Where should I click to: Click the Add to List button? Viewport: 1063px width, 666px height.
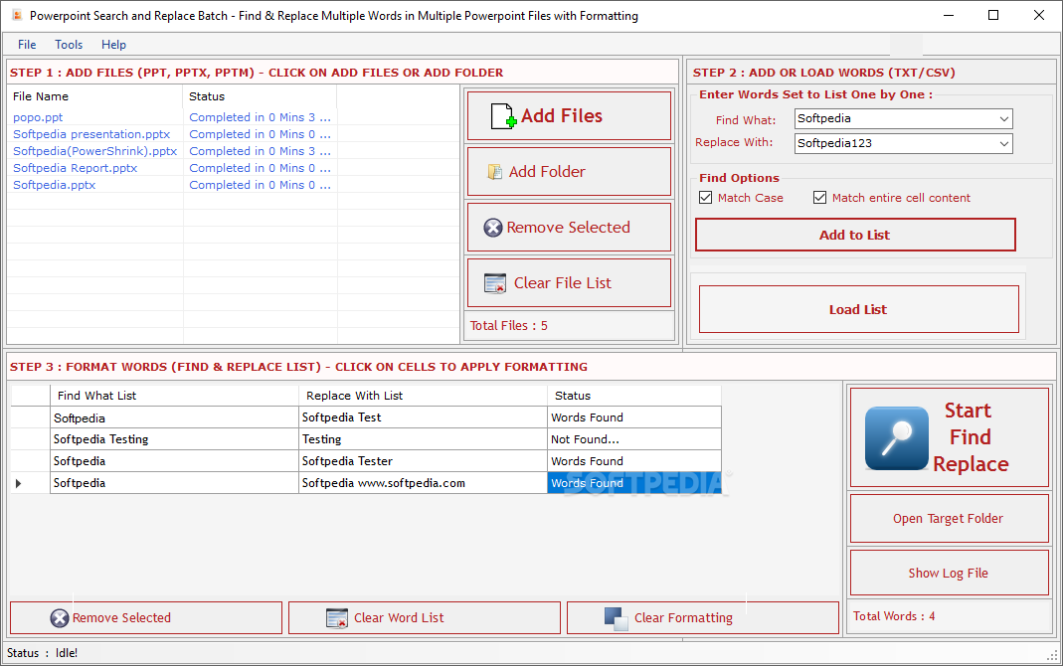(855, 236)
